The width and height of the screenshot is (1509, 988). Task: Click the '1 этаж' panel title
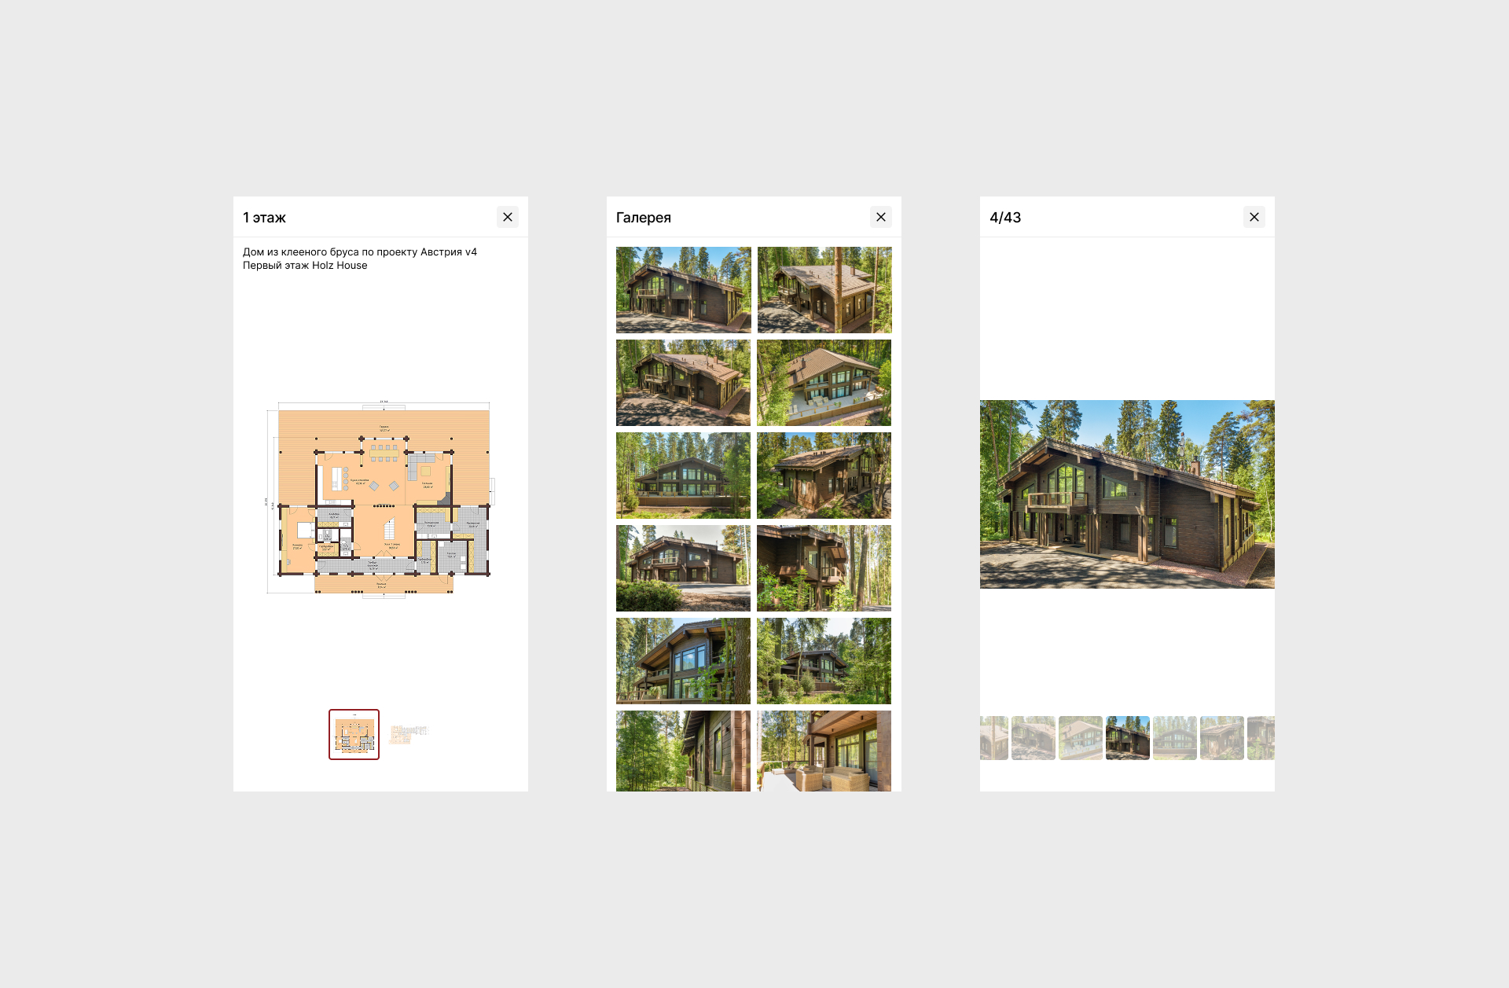264,218
